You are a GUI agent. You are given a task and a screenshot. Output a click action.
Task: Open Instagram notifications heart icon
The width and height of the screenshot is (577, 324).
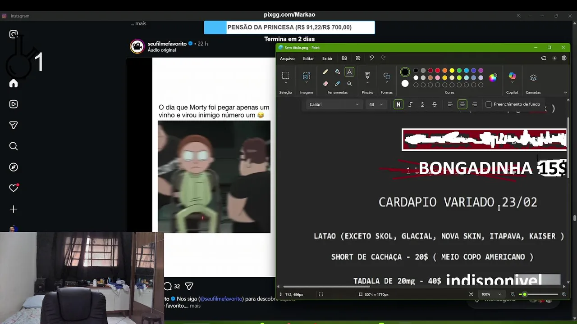pyautogui.click(x=14, y=188)
